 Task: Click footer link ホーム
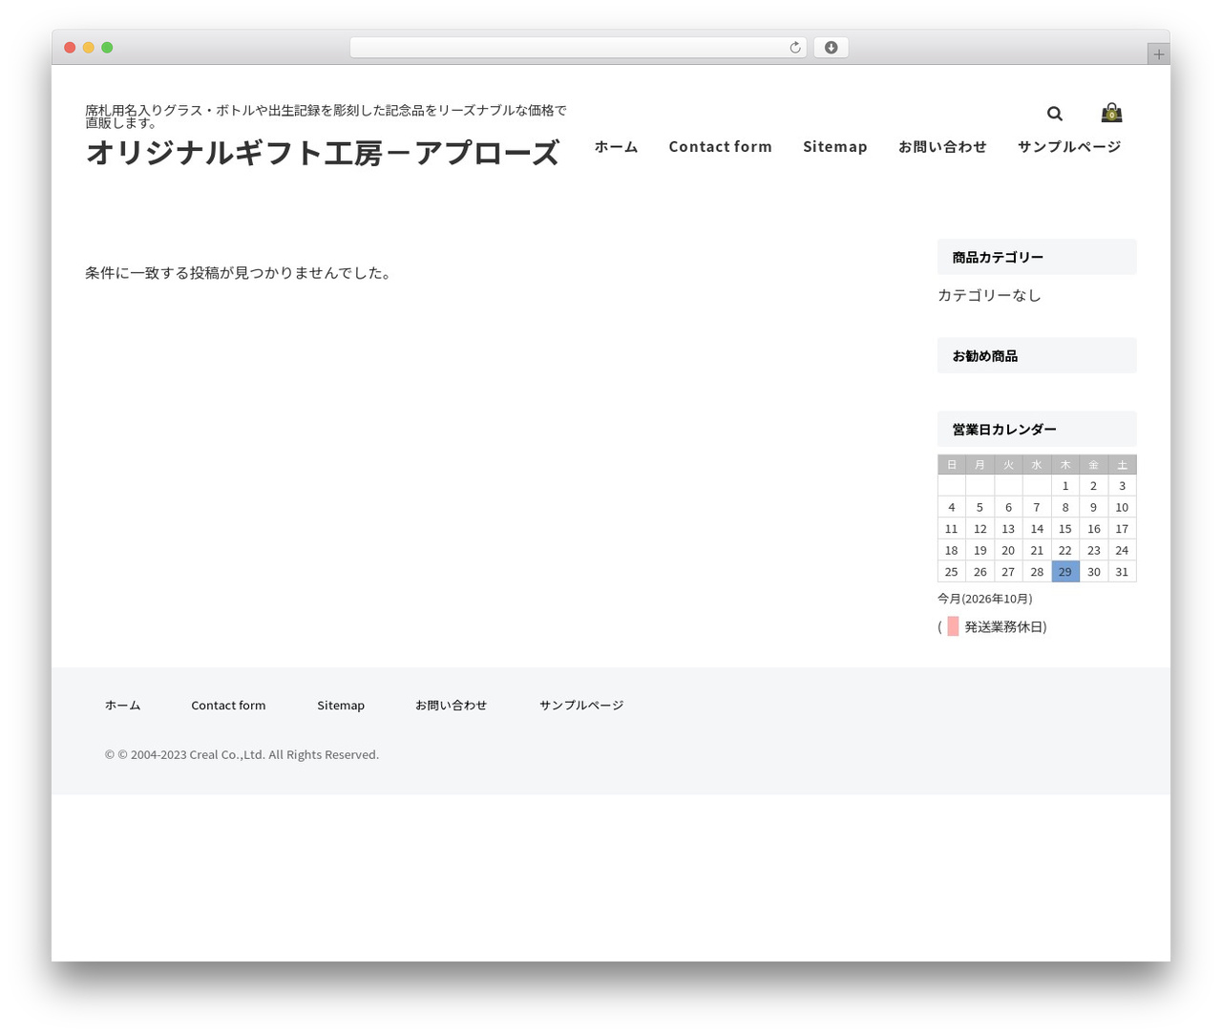click(122, 705)
